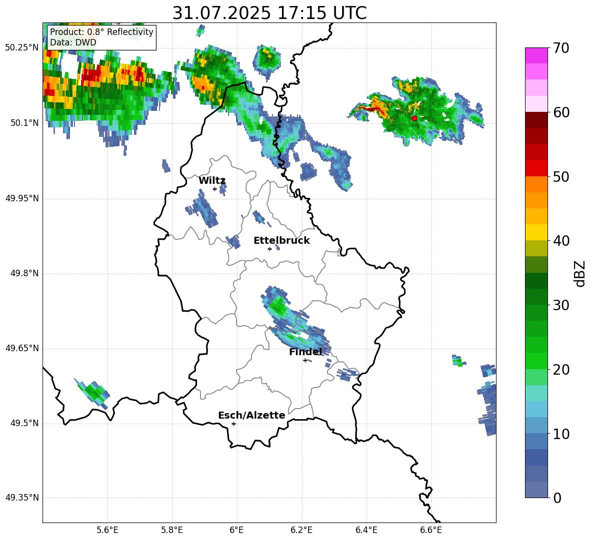This screenshot has height=540, width=592.
Task: Click the colorbar tick label 20
Action: click(561, 370)
